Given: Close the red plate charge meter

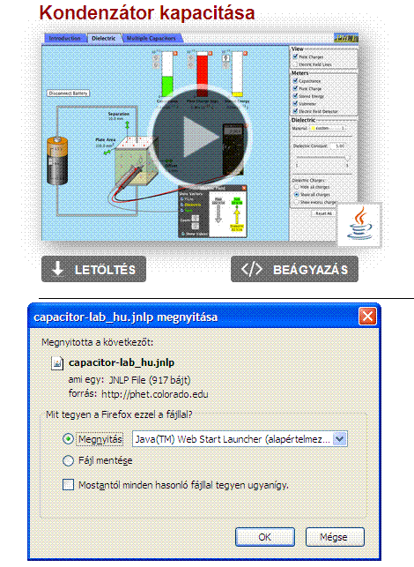Looking at the screenshot, I should [x=211, y=53].
